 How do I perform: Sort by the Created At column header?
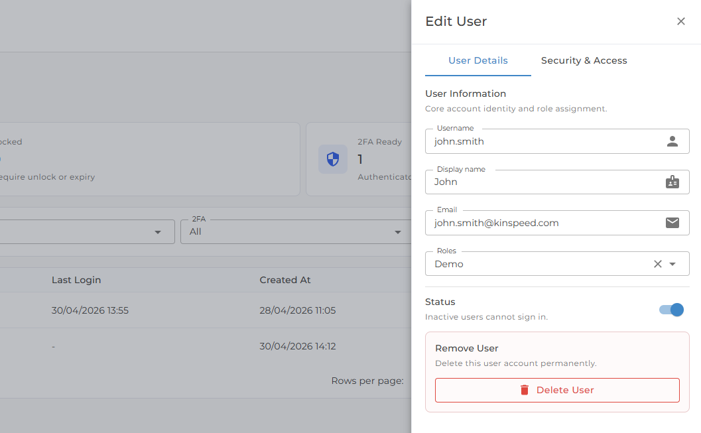(x=285, y=280)
